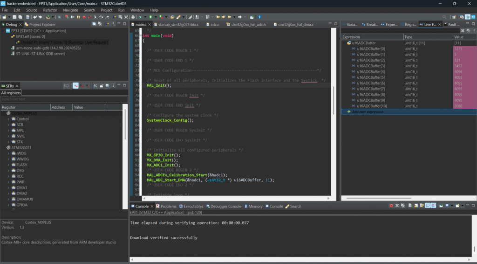This screenshot has height=264, width=477.
Task: Open the SFRs settings wrench icon
Action: coord(95,86)
